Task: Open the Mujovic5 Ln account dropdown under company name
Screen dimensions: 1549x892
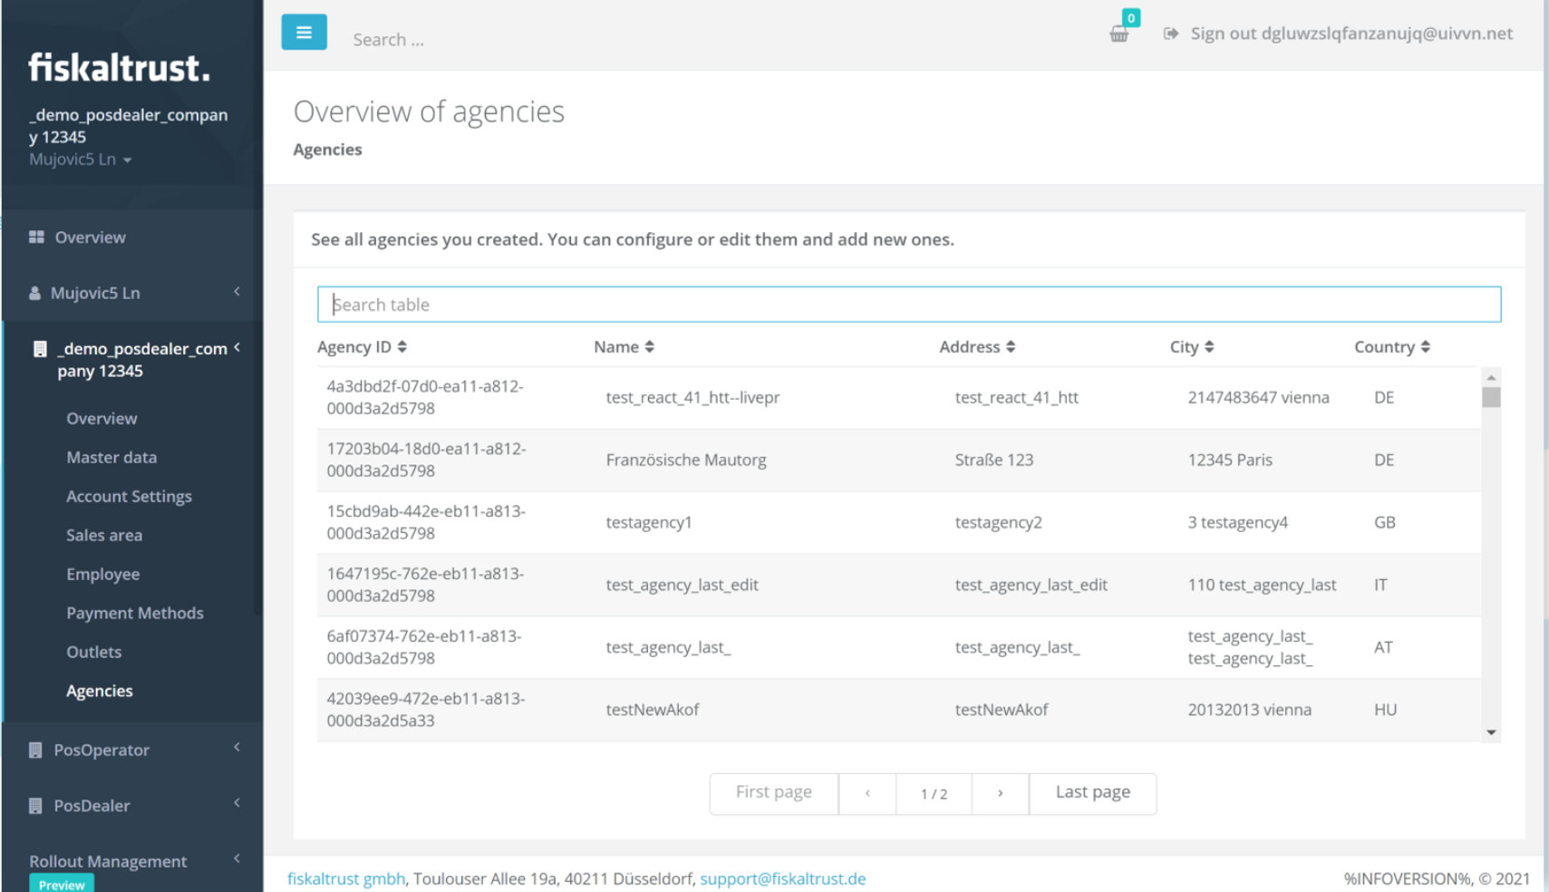Action: pos(81,160)
